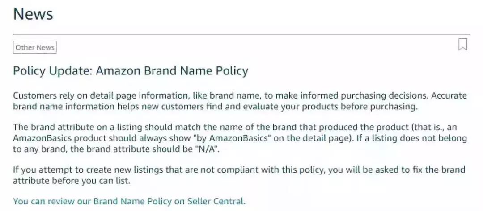Click the Policy Update article title
The height and width of the screenshot is (211, 483).
coord(130,71)
